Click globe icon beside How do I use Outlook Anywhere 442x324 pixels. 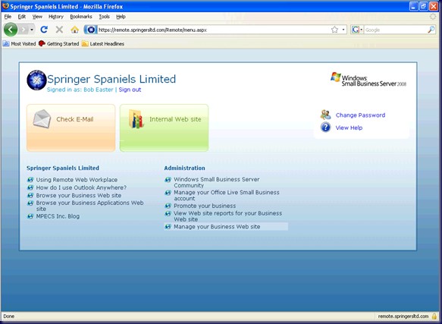pos(30,187)
